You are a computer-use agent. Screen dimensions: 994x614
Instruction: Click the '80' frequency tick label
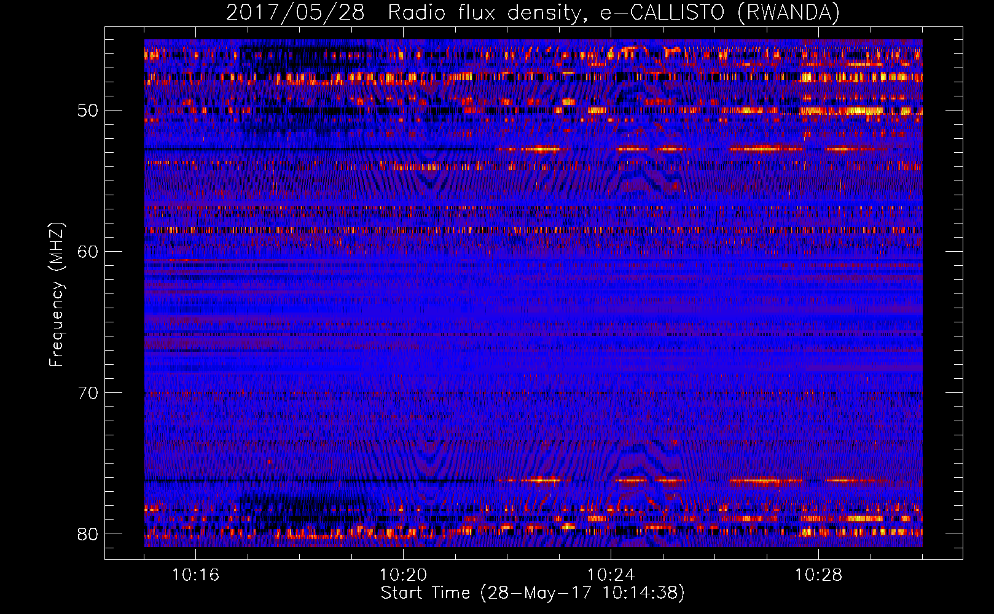[88, 534]
